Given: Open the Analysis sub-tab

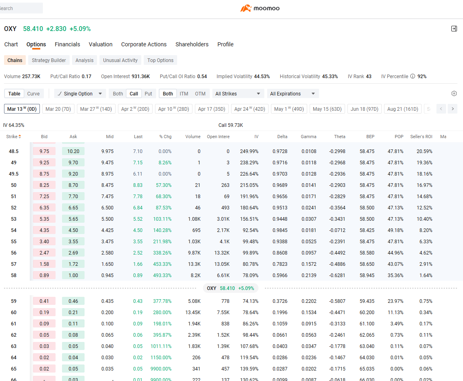Looking at the screenshot, I should coord(85,60).
